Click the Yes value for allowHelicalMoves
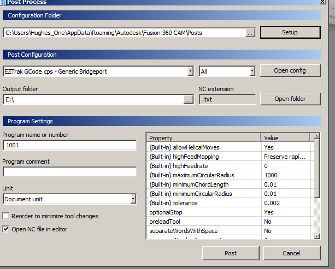This screenshot has width=335, height=269. point(286,147)
